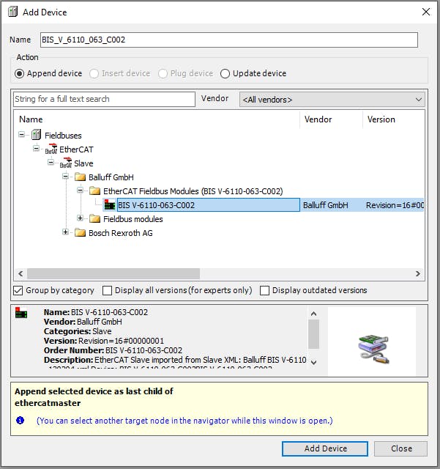Click the Fieldbus modules folder icon

pyautogui.click(x=94, y=219)
